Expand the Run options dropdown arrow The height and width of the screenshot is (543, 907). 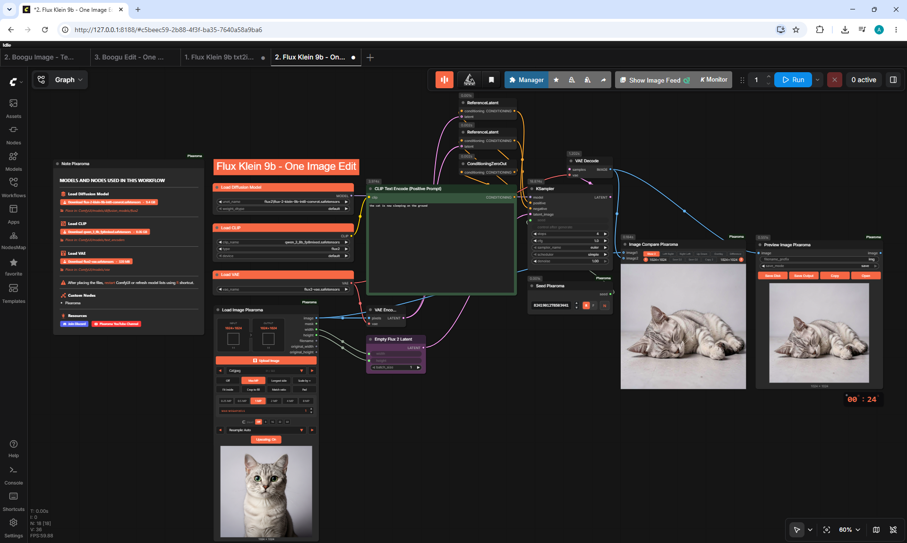[x=818, y=80]
